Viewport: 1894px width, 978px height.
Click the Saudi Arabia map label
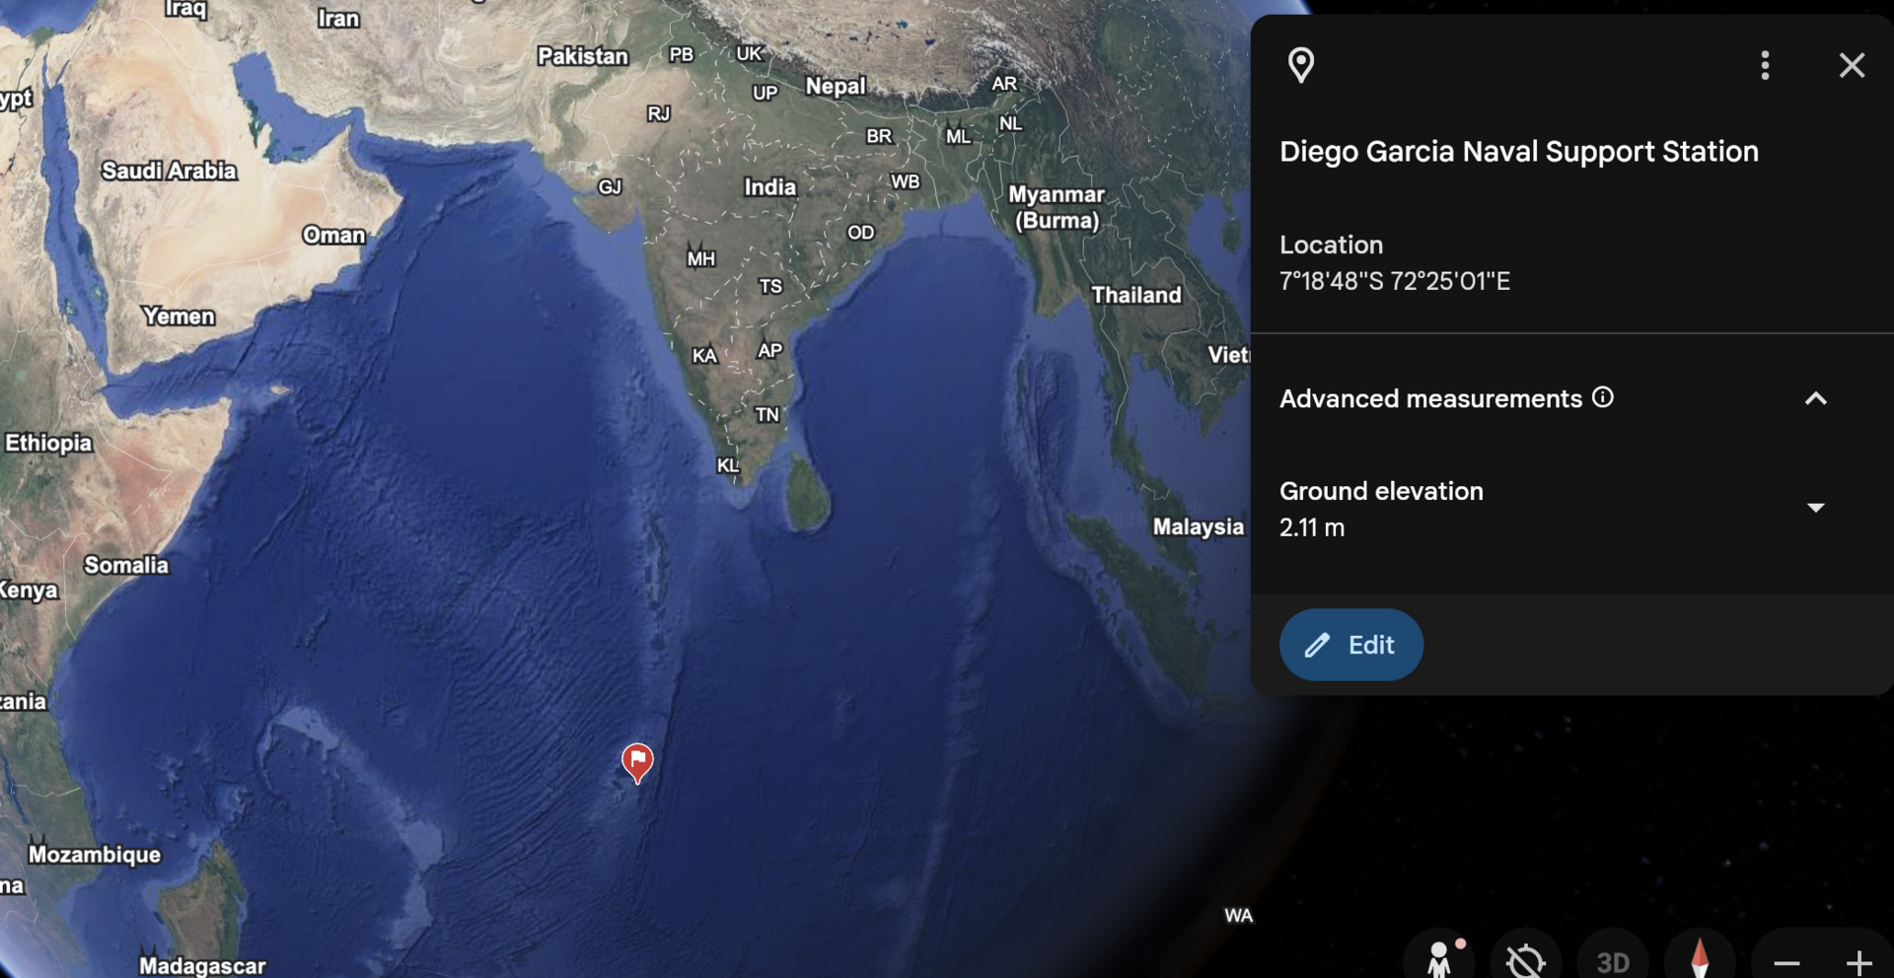169,171
